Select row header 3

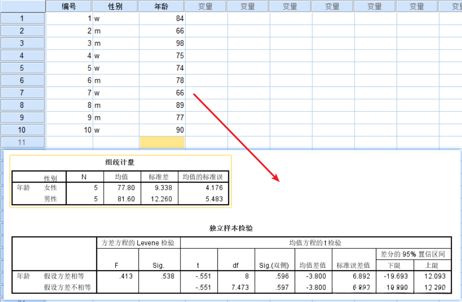coord(23,43)
